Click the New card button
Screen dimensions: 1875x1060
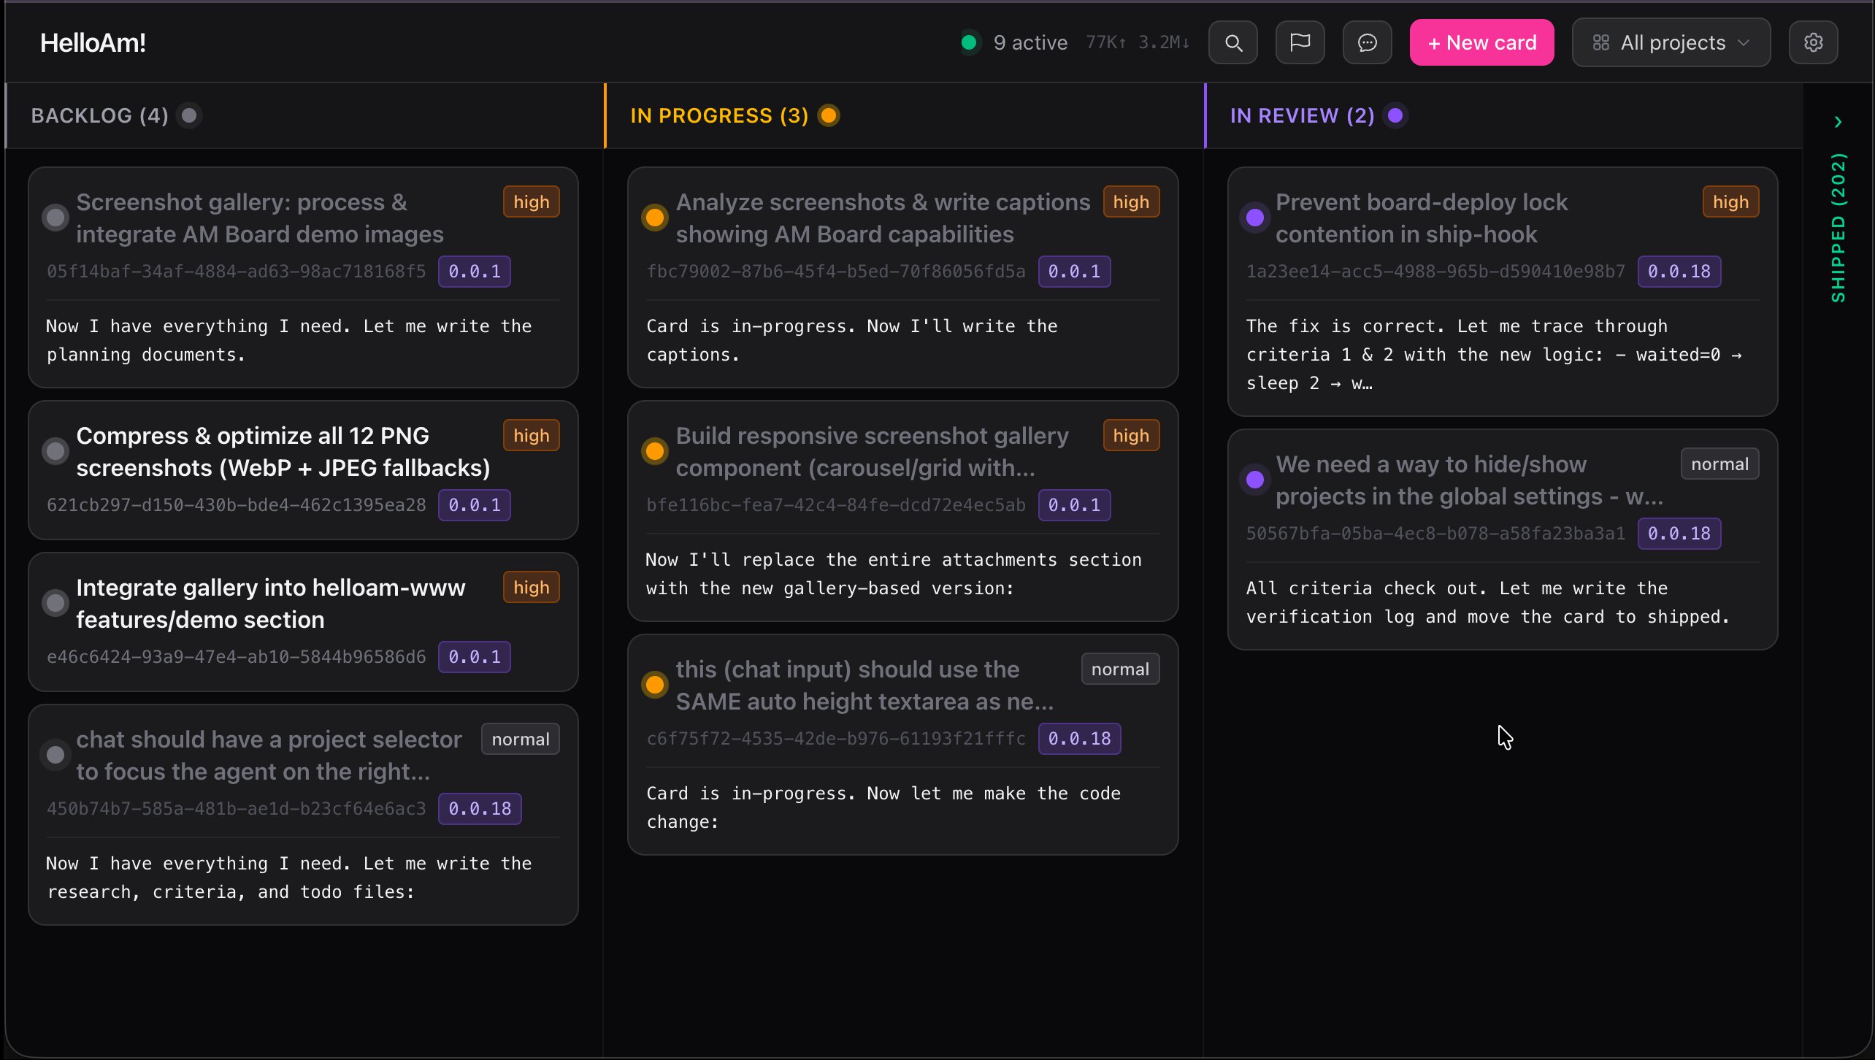(1481, 42)
